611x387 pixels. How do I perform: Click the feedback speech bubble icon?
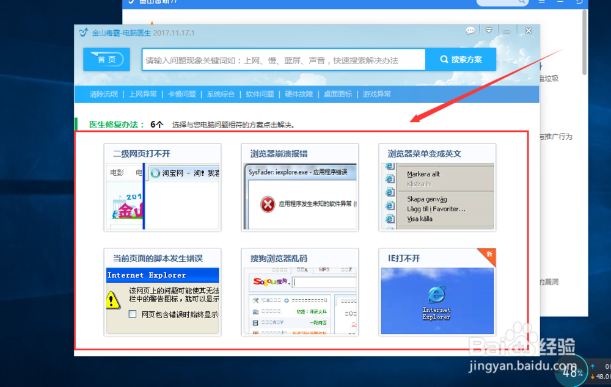coord(470,31)
